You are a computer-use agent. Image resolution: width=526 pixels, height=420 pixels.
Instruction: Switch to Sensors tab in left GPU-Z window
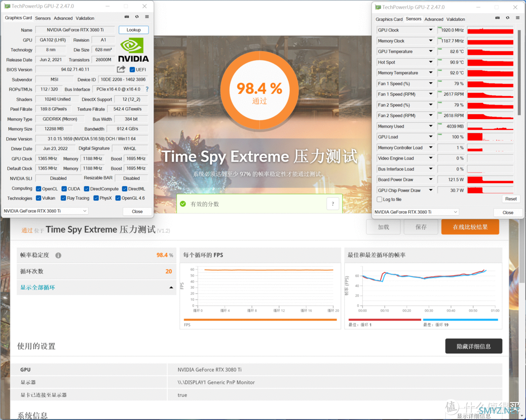pyautogui.click(x=43, y=18)
